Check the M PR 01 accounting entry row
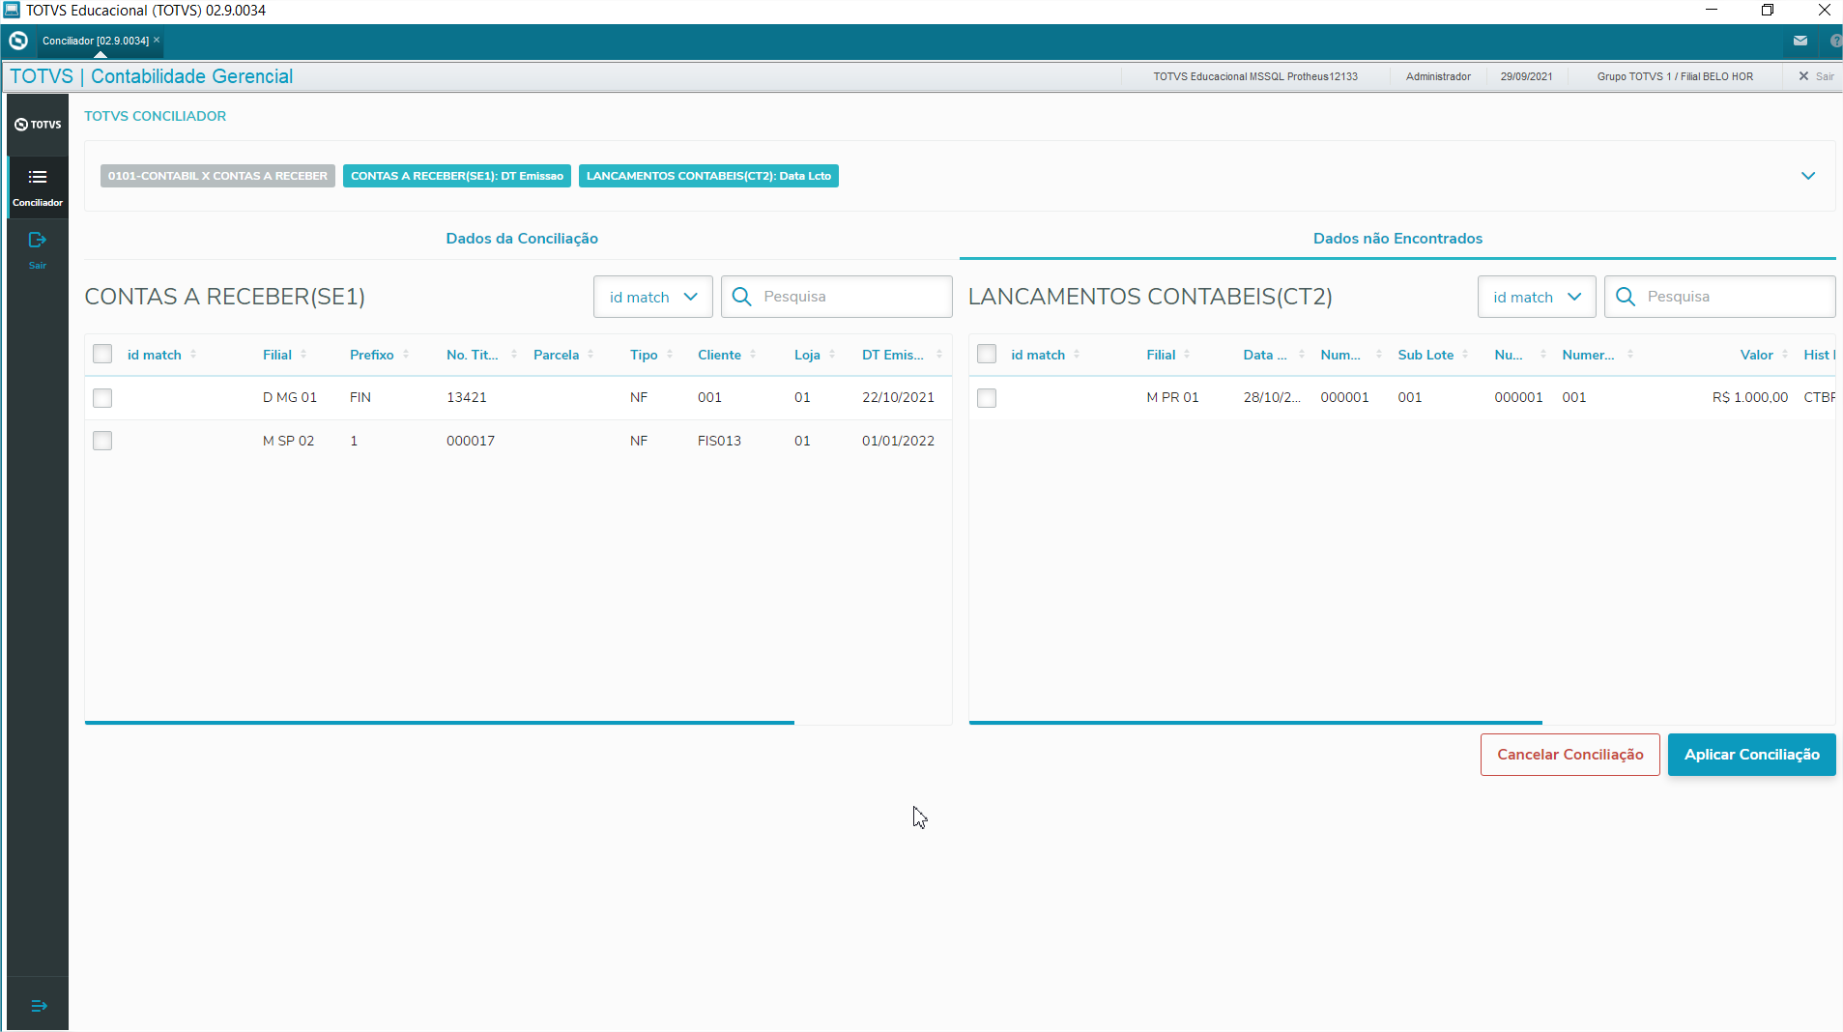This screenshot has height=1032, width=1843. point(987,398)
